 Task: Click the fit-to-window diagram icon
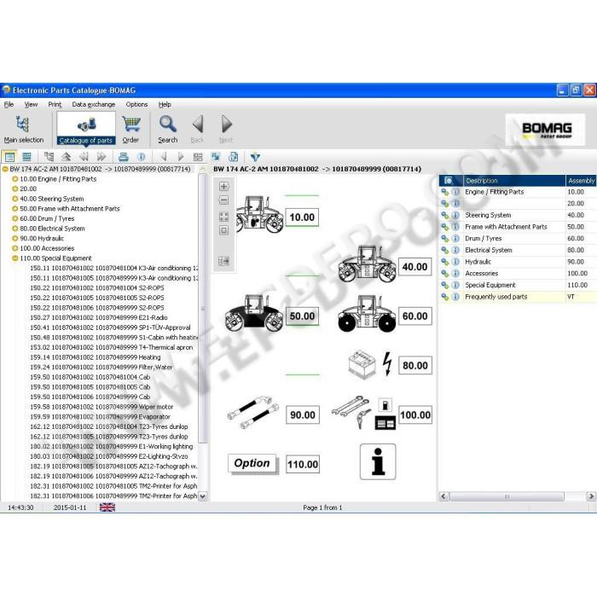coord(223,217)
